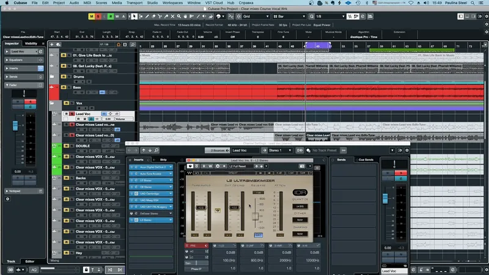Select the Erase tool
489x275 pixels.
pos(153,16)
